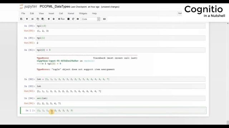This screenshot has height=128, width=229.
Task: Move selected cell down arrow
Action: click(x=54, y=19)
